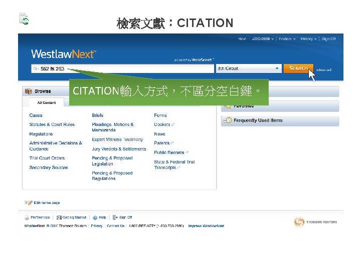Screen dimensions: 361x270
Task: Open Expert Witness Testimony
Action: pyautogui.click(x=117, y=139)
